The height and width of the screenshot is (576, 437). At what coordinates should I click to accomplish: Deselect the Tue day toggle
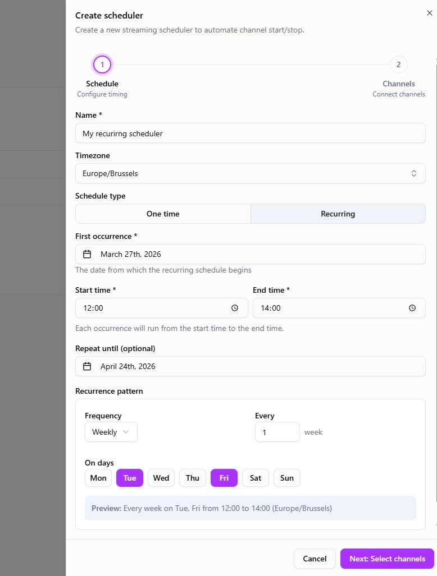pos(130,478)
